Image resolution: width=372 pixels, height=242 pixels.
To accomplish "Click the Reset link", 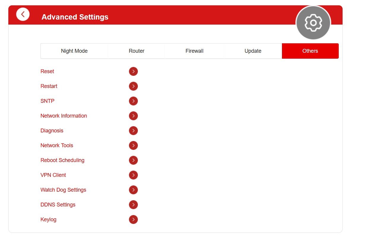I will pyautogui.click(x=47, y=71).
